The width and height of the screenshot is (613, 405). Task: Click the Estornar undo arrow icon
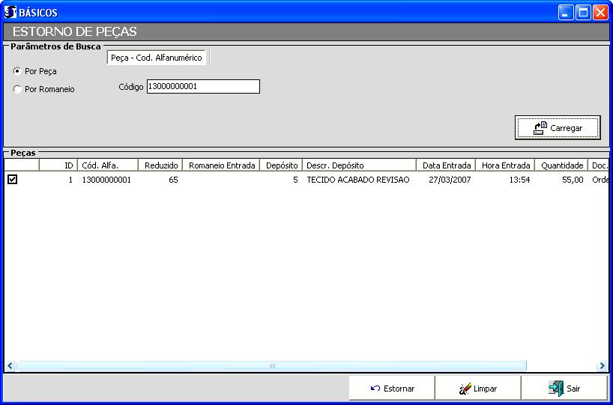tap(375, 389)
